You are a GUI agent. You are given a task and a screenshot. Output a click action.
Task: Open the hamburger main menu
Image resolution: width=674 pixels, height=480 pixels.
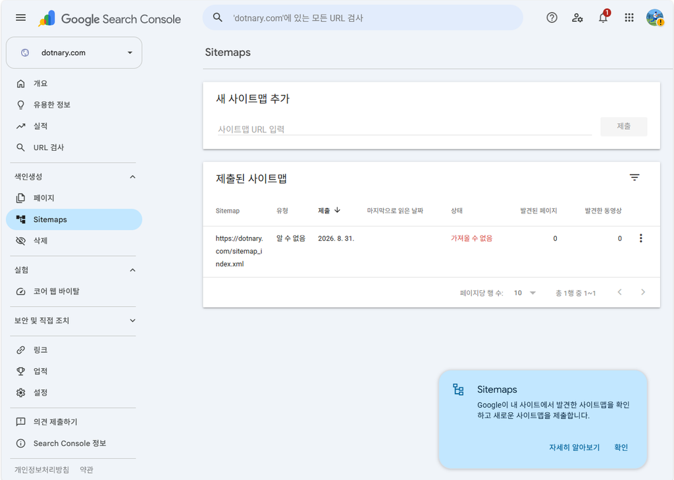[20, 18]
